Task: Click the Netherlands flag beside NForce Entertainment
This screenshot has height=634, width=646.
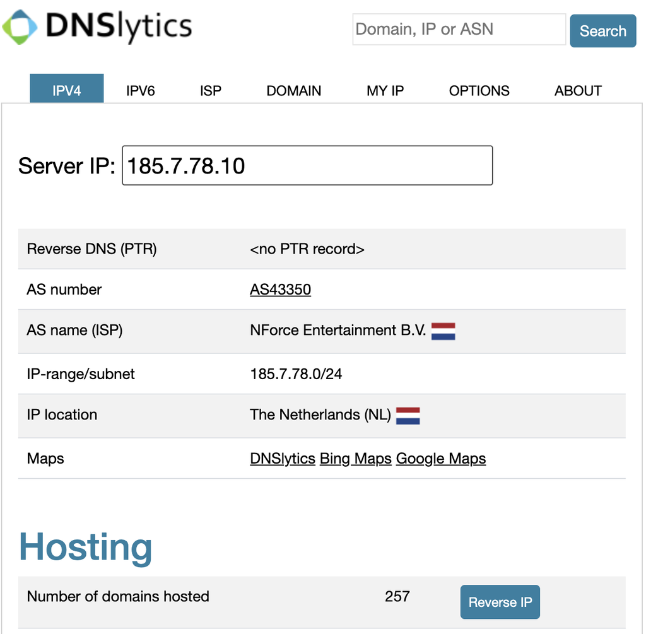Action: click(443, 331)
